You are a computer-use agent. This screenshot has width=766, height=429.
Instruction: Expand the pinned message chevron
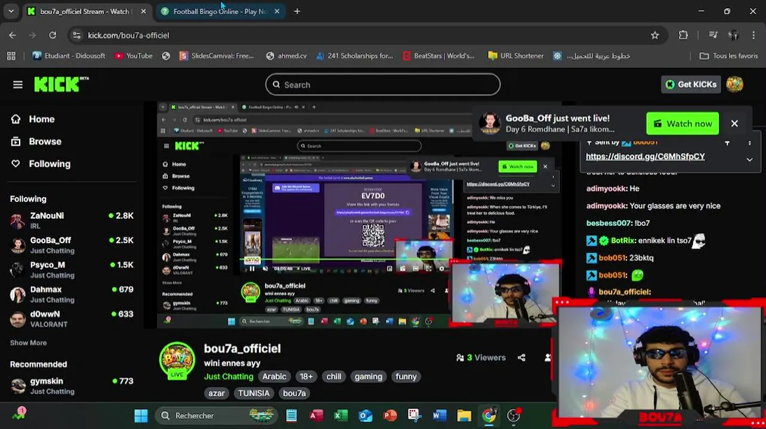pyautogui.click(x=749, y=159)
